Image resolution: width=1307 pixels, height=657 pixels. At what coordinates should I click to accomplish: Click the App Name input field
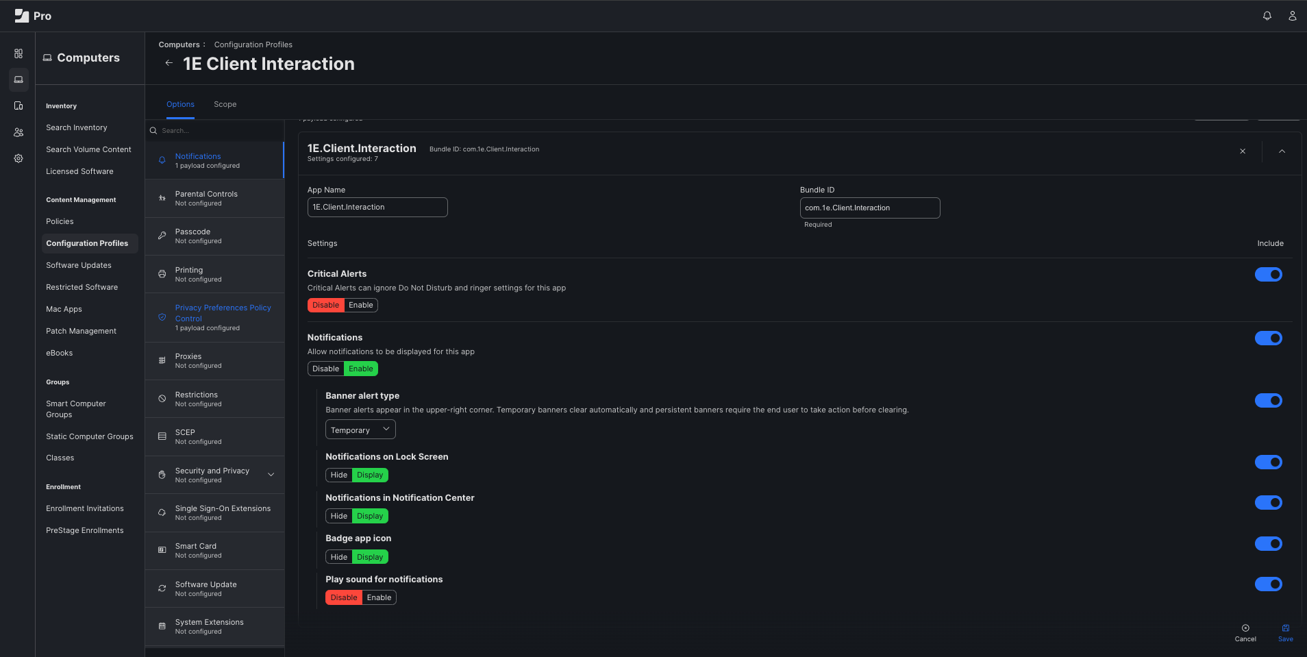[377, 208]
